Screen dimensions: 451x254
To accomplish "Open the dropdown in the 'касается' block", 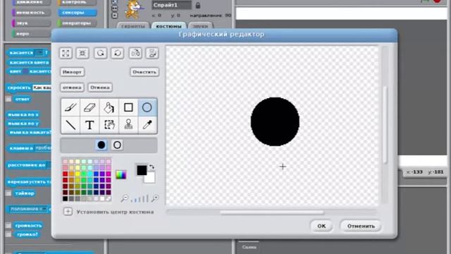I will pos(38,52).
